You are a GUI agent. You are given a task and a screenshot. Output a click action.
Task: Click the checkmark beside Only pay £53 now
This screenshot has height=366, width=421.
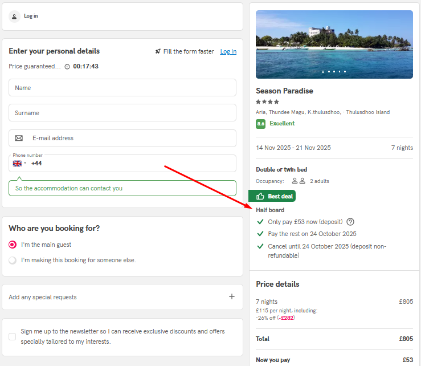(260, 222)
